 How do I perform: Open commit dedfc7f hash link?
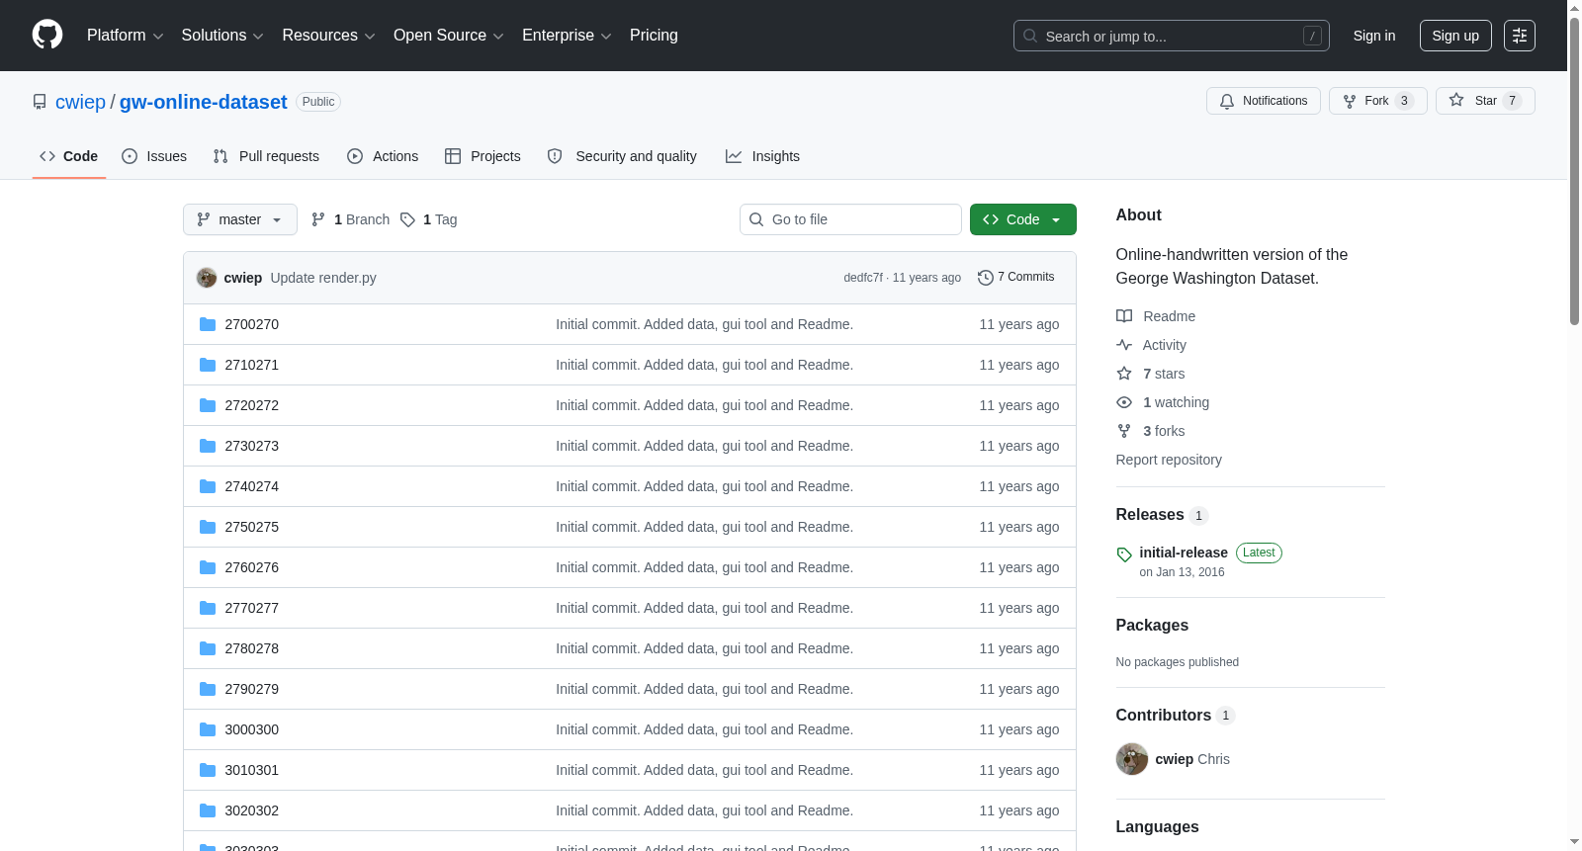point(863,278)
